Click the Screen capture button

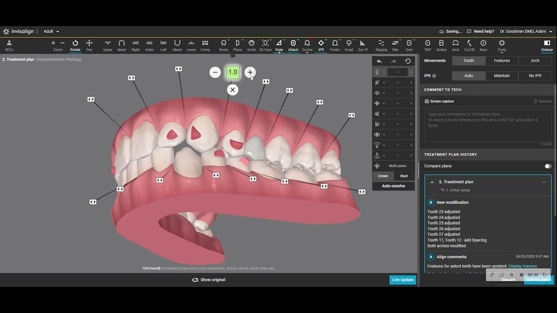pyautogui.click(x=439, y=101)
